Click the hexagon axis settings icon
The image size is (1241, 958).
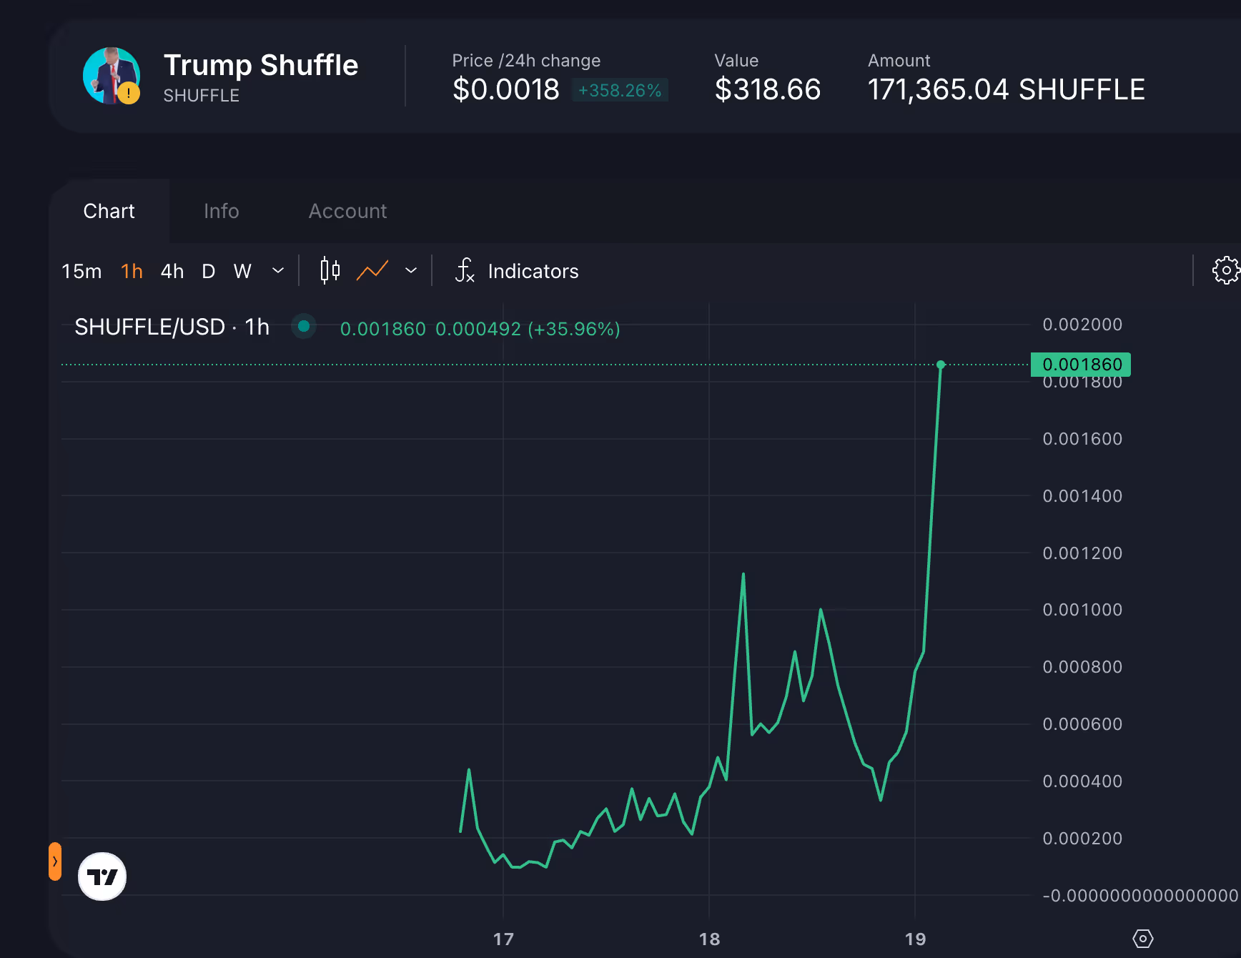tap(1143, 939)
